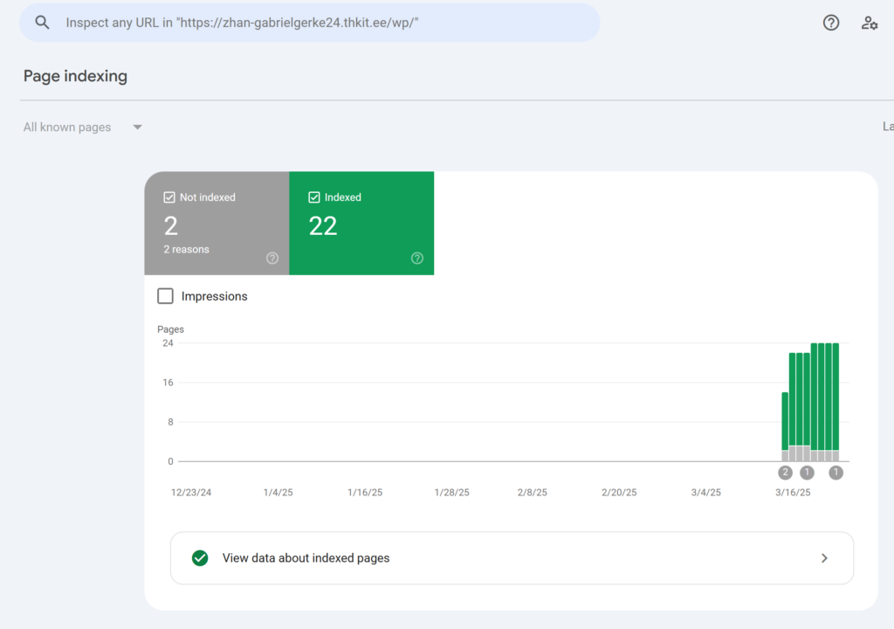This screenshot has width=894, height=629.
Task: Uncheck the Indexed checkbox
Action: point(314,197)
